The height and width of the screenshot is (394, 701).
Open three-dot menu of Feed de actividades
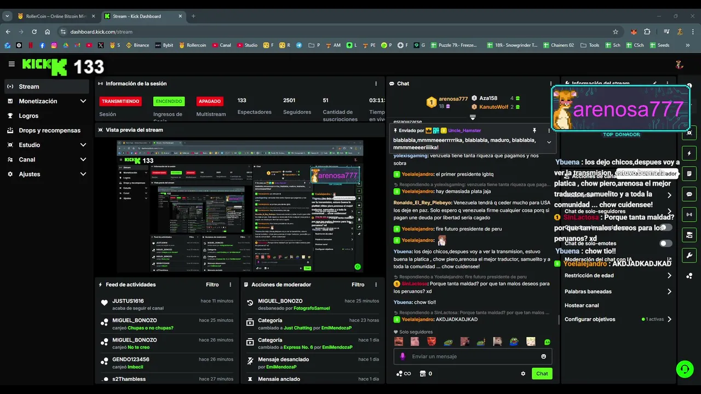pos(231,285)
